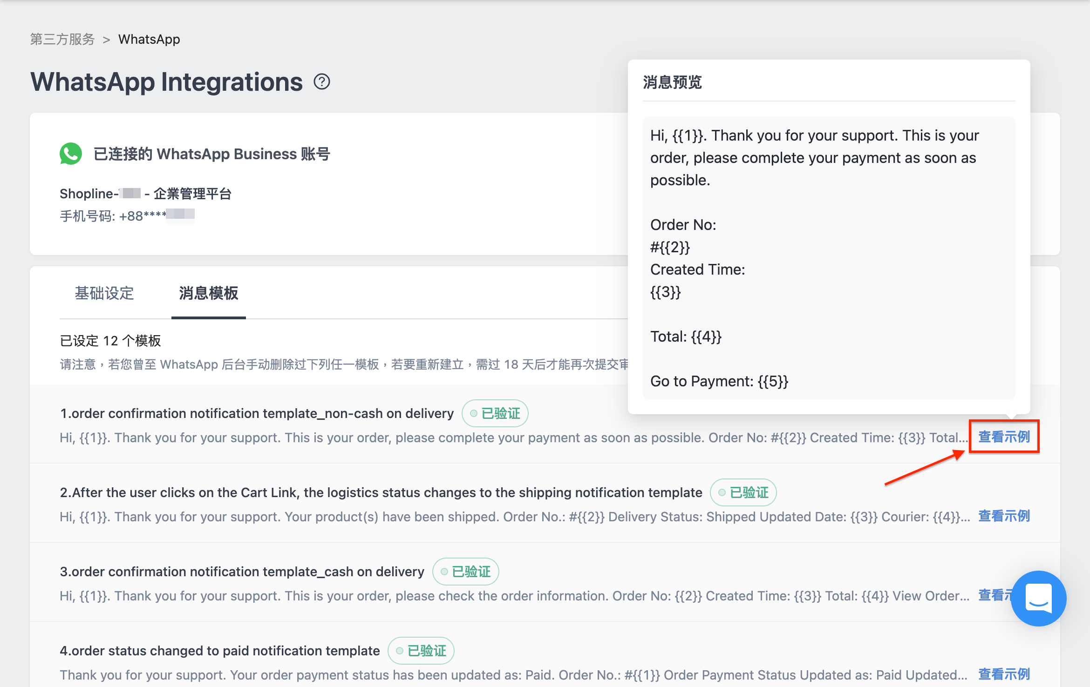Screen dimensions: 1090x687
Task: Click the green WhatsApp logo icon
Action: (71, 154)
